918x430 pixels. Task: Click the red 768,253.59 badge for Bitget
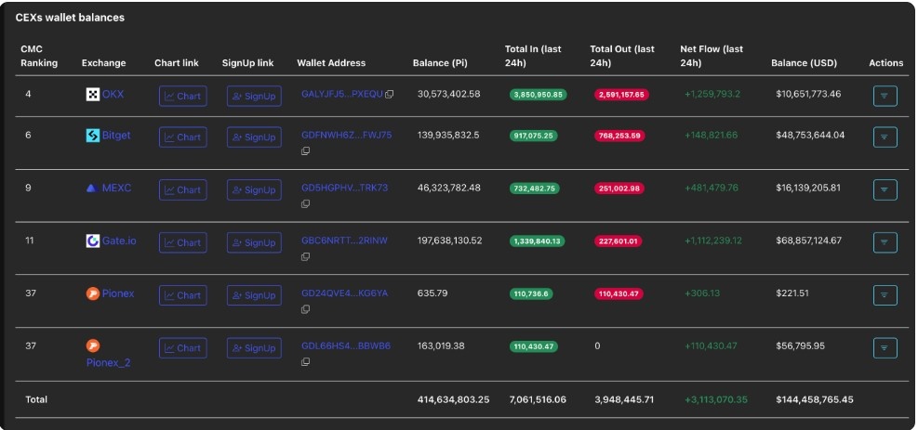(x=619, y=136)
